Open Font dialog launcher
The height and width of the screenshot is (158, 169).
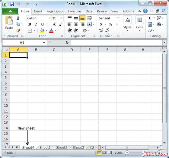click(x=62, y=36)
